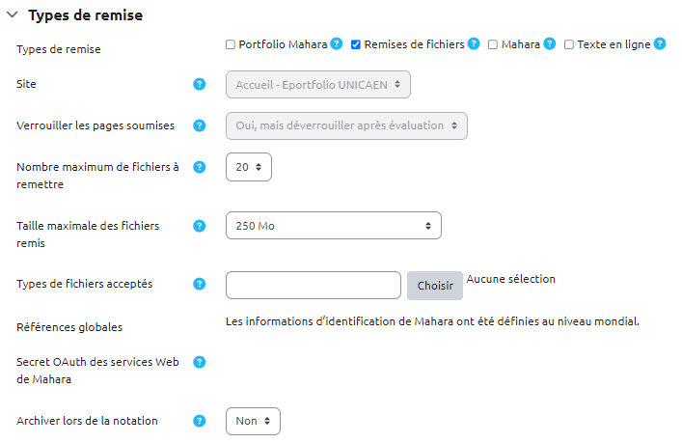Open the 250 Mo file size dropdown
The image size is (682, 443).
coord(333,226)
